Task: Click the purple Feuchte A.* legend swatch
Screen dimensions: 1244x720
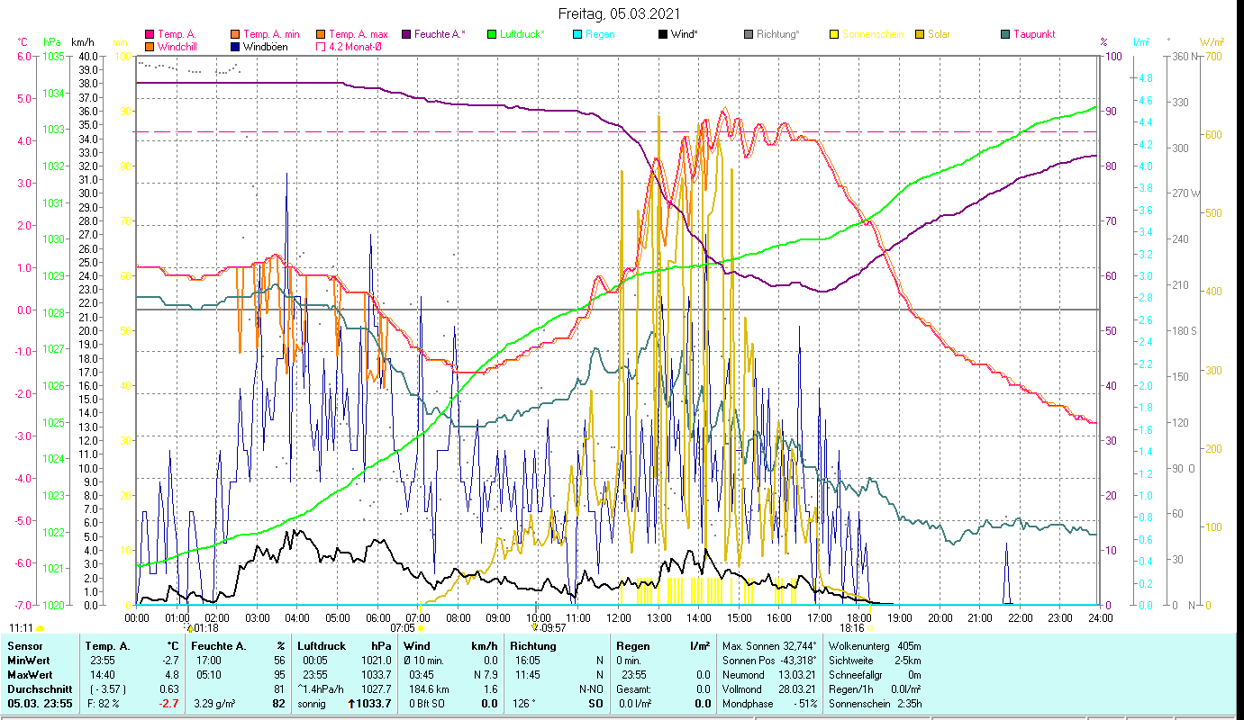Action: pyautogui.click(x=406, y=34)
